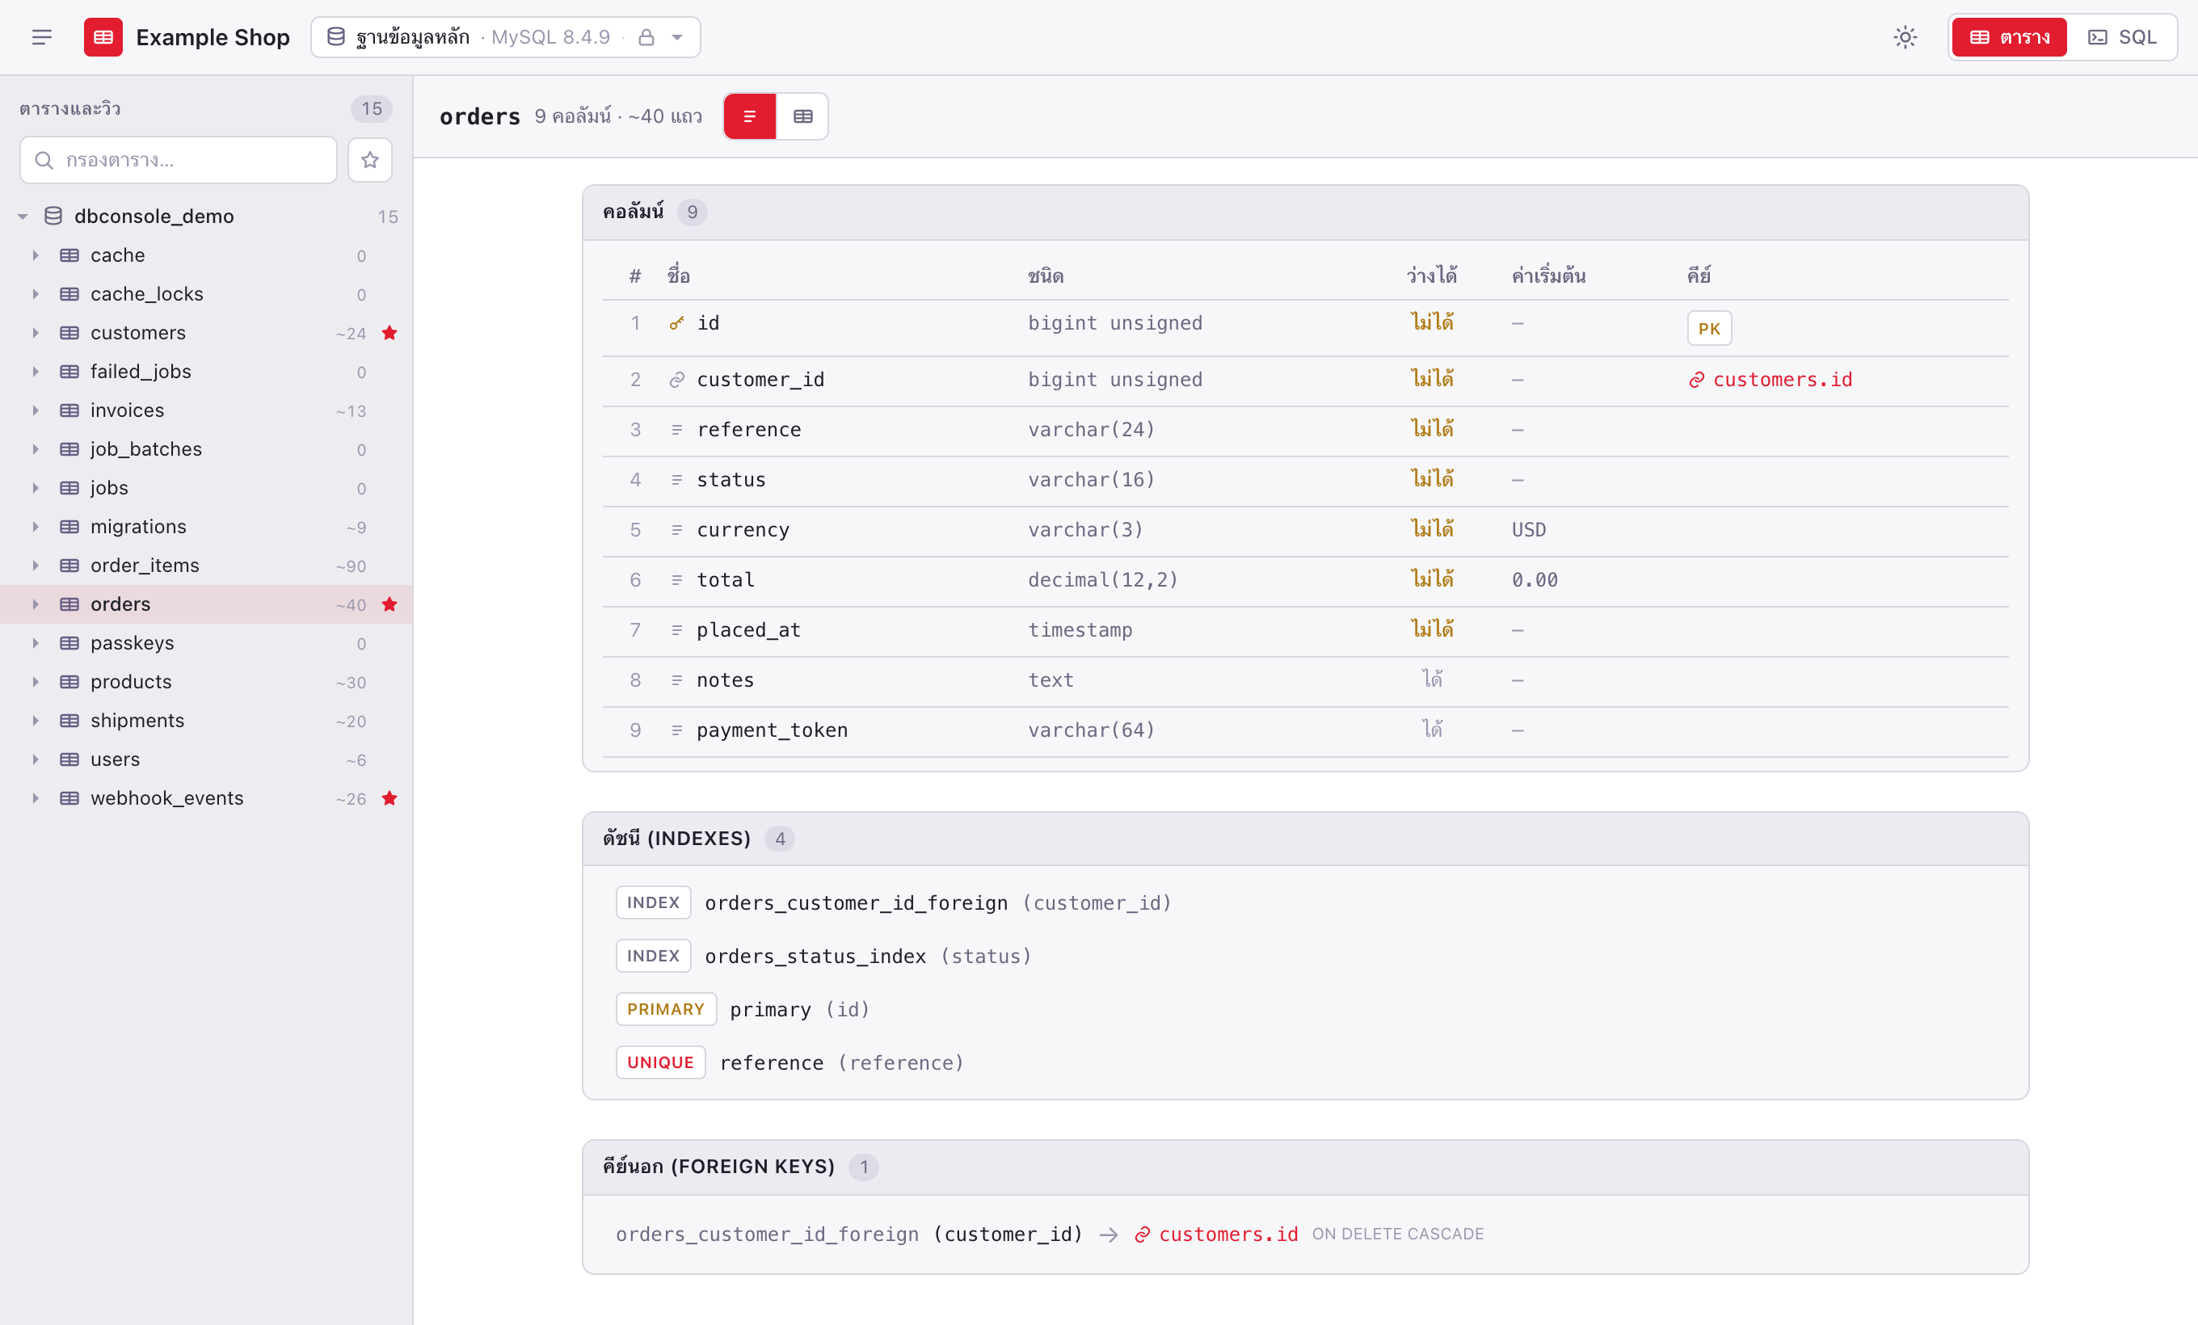Collapse the dbconsole_demo database tree
2198x1325 pixels.
coord(23,217)
